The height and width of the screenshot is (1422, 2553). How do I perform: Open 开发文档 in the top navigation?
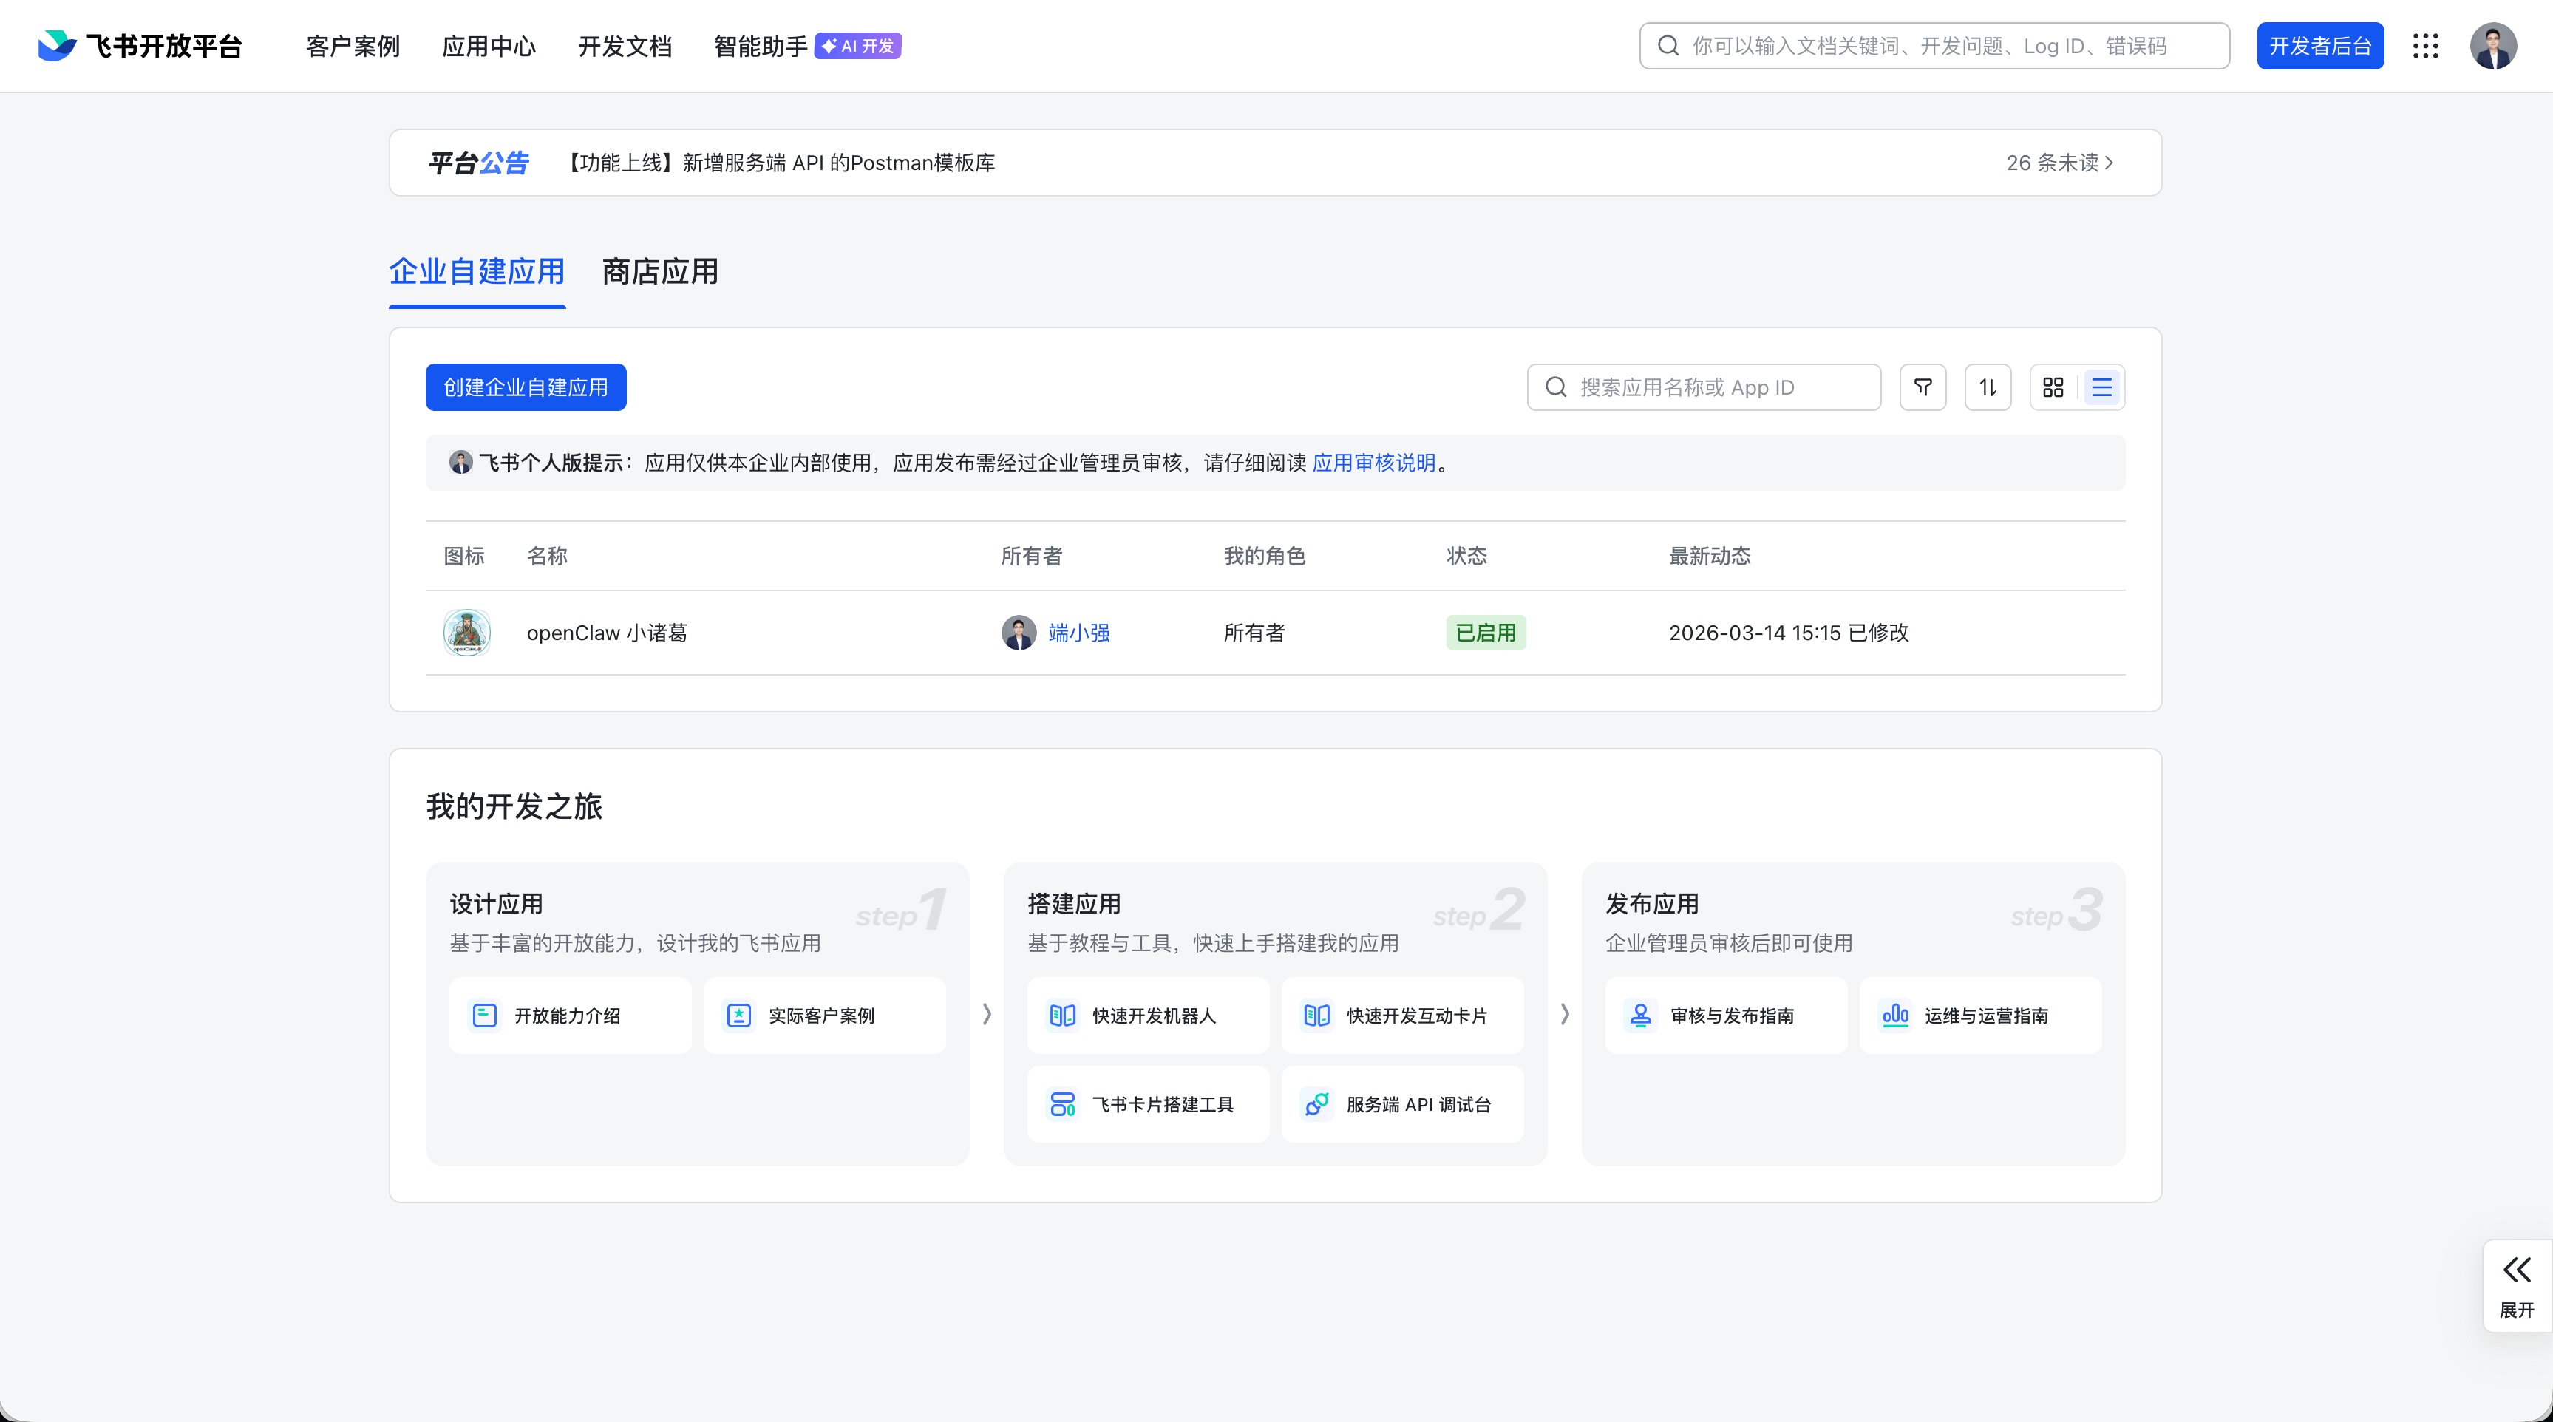click(x=625, y=46)
